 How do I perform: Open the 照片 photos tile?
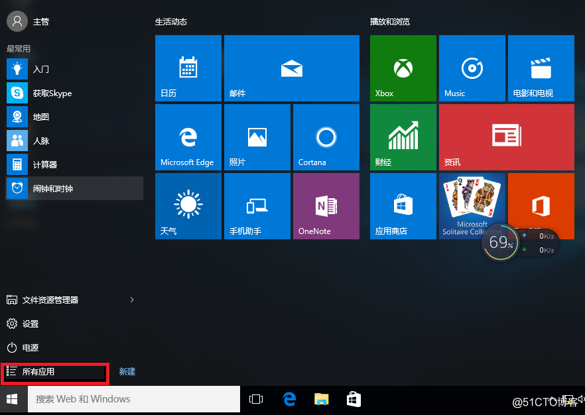pos(257,137)
